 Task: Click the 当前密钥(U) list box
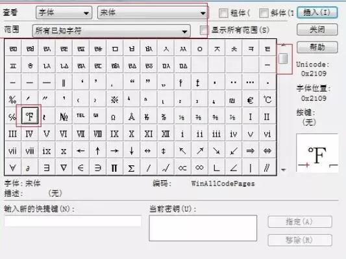click(203, 228)
